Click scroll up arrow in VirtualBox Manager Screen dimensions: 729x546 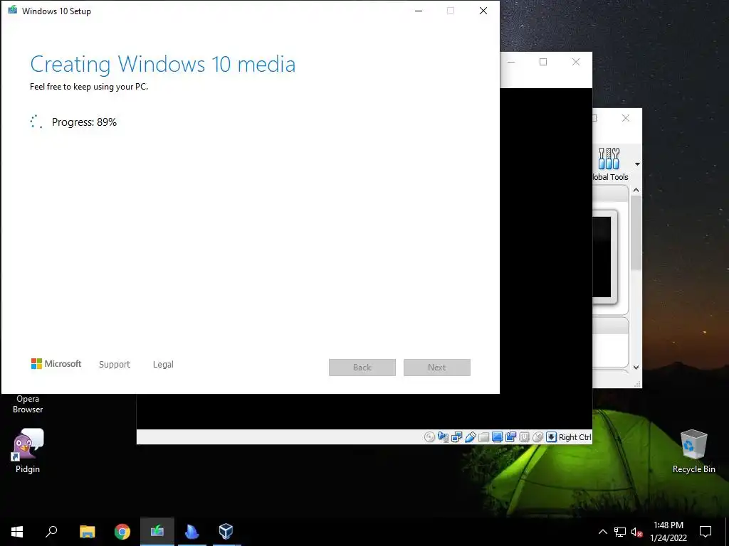636,190
